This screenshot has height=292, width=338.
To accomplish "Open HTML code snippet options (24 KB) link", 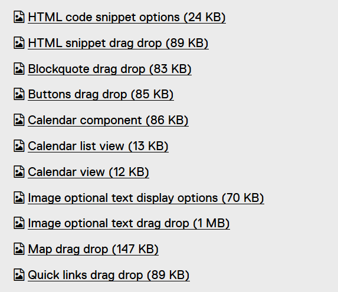I will pyautogui.click(x=127, y=17).
